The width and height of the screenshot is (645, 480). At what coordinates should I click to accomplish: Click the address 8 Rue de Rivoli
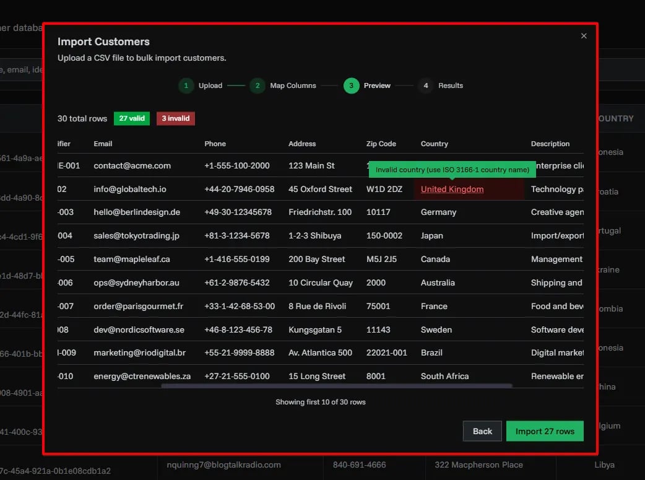click(x=317, y=307)
